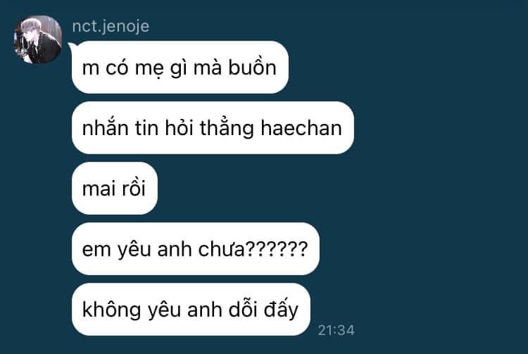
Task: Click the word "buồn" in the first message
Action: 253,67
